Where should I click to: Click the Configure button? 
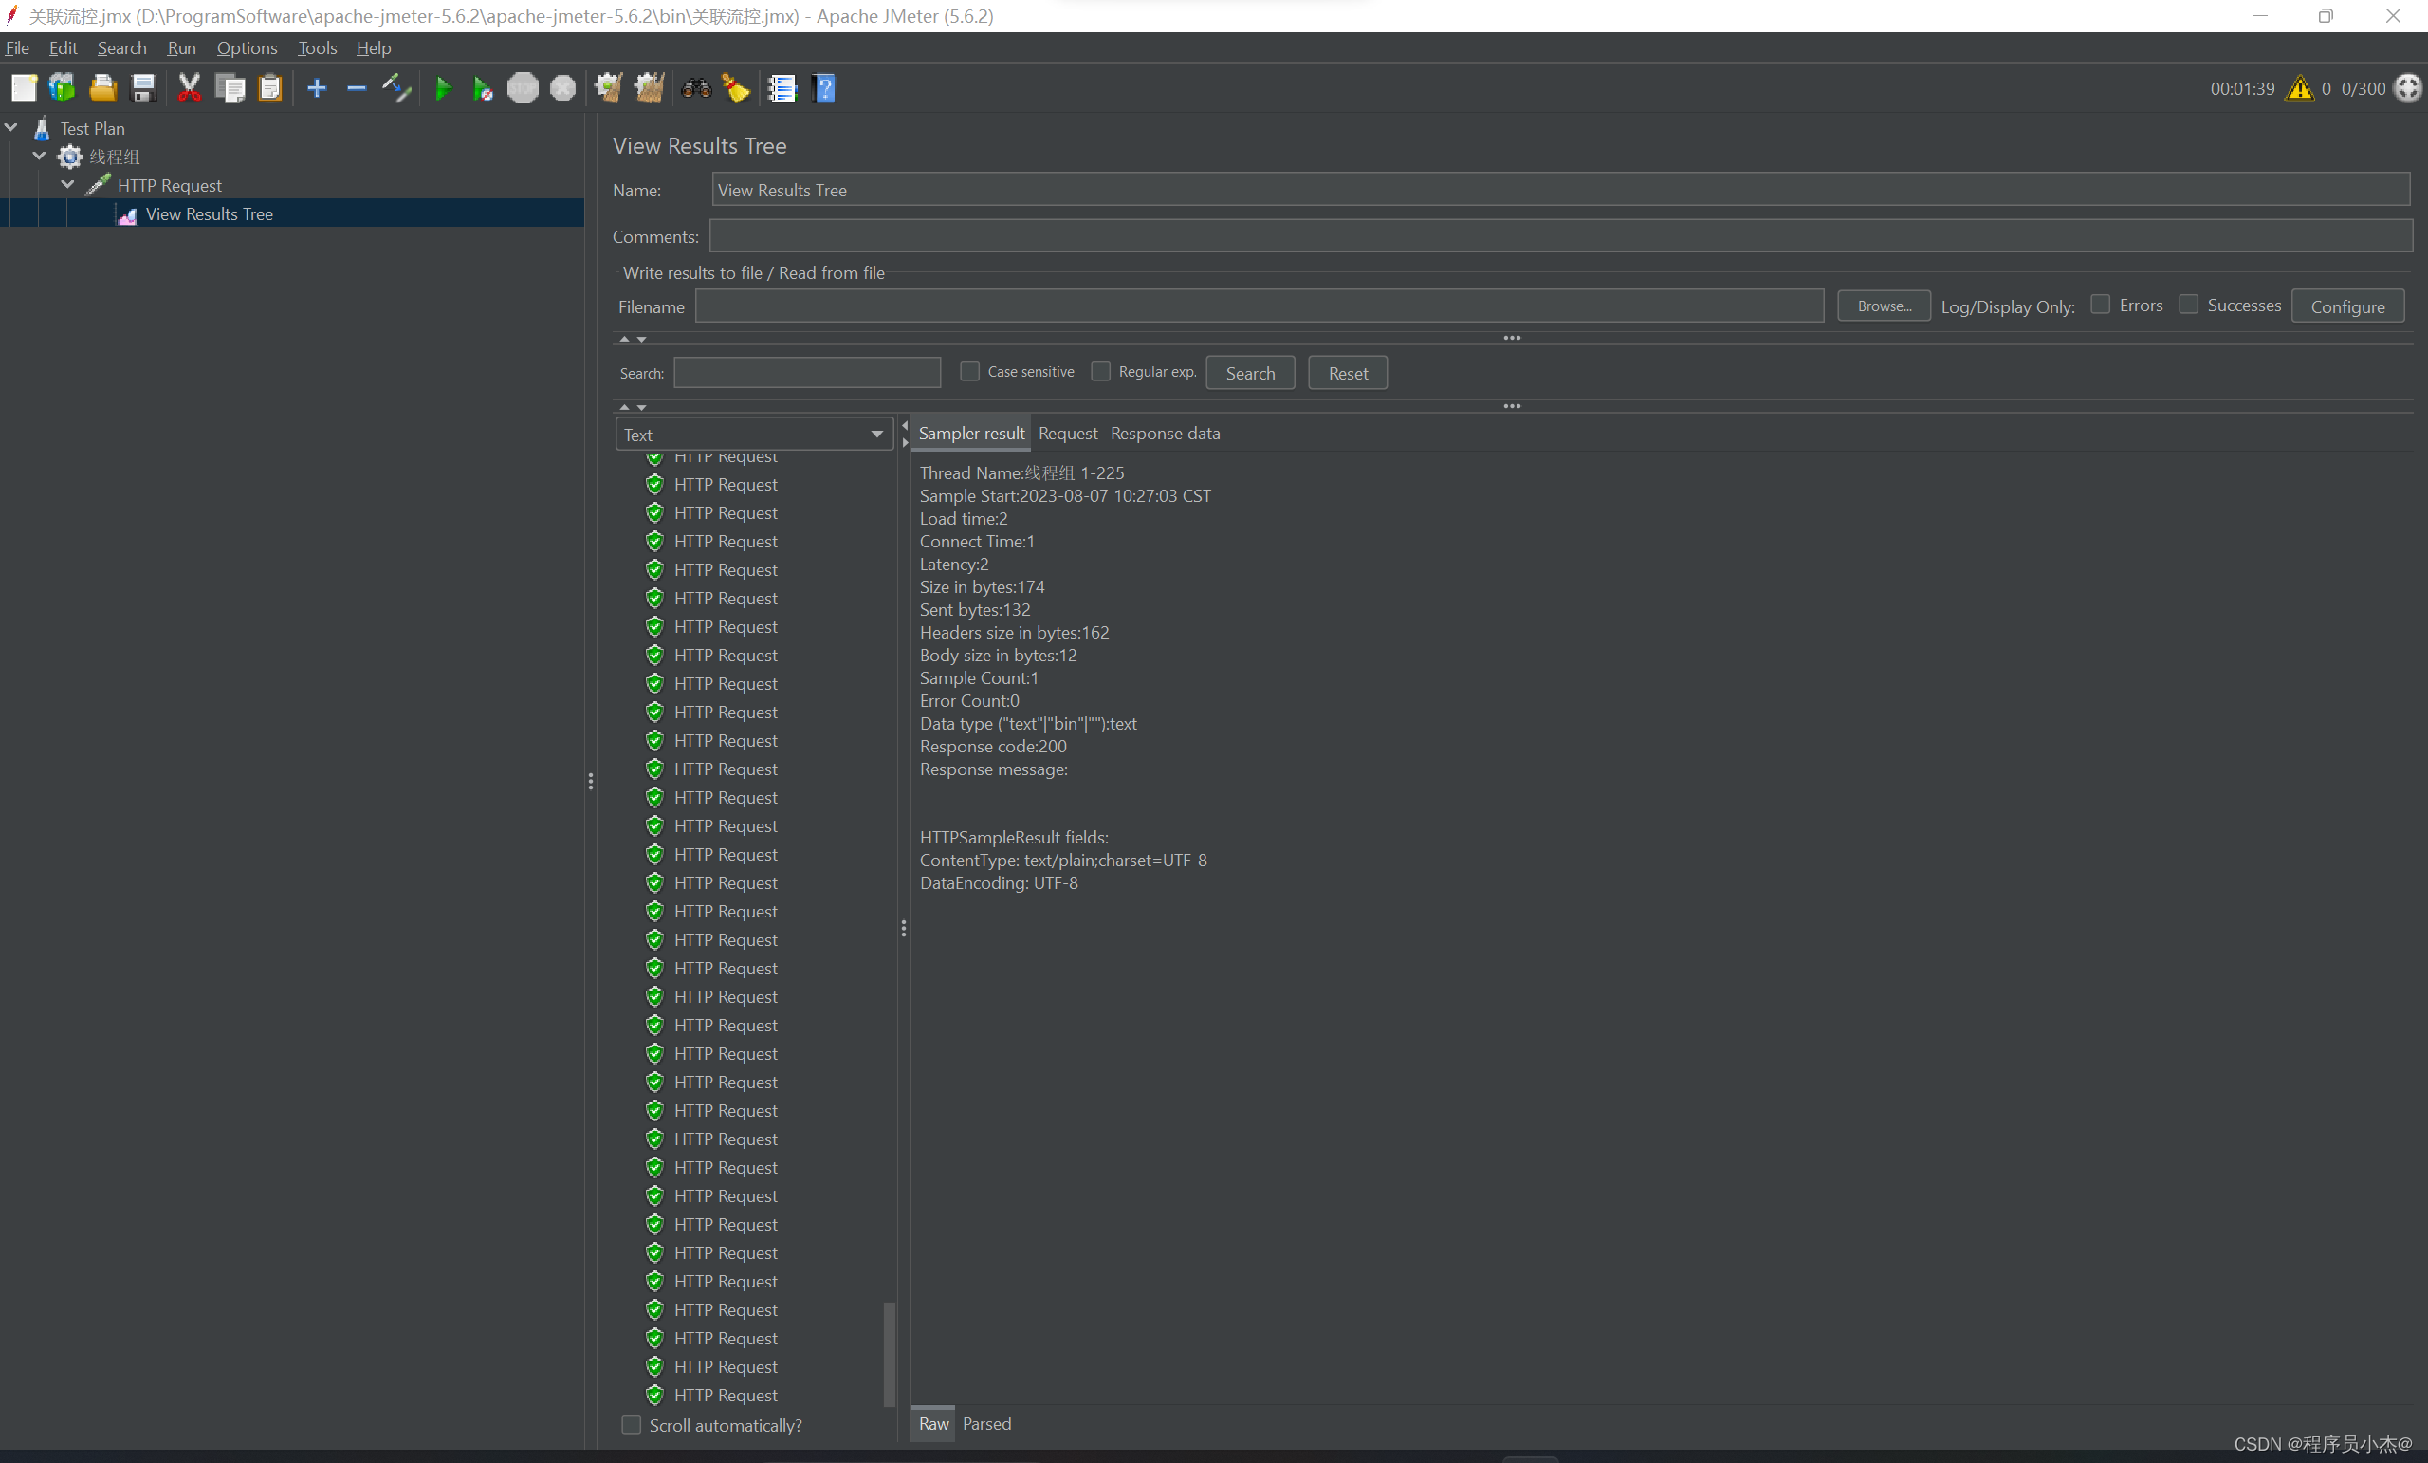point(2347,306)
